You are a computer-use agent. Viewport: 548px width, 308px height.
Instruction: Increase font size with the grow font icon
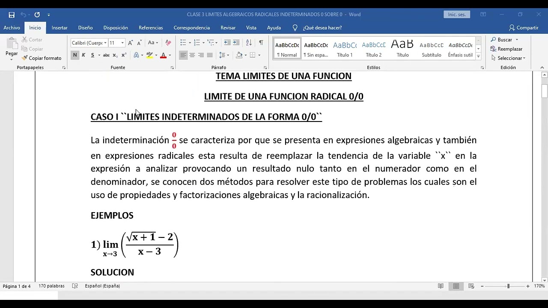[x=131, y=43]
